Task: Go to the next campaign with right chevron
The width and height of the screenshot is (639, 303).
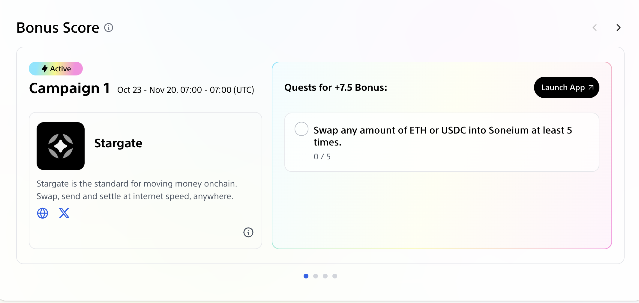Action: click(618, 28)
